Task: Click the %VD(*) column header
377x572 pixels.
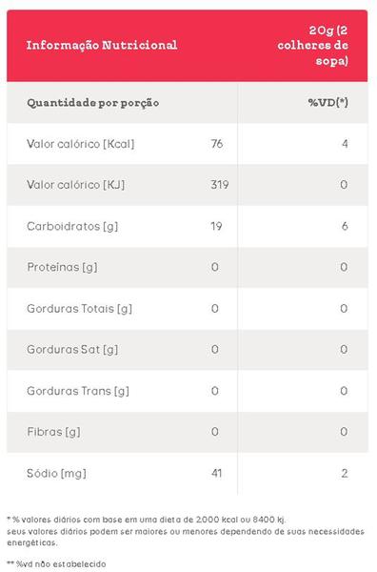Action: click(328, 103)
